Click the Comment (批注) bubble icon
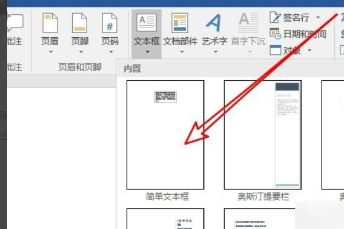 [x=15, y=23]
